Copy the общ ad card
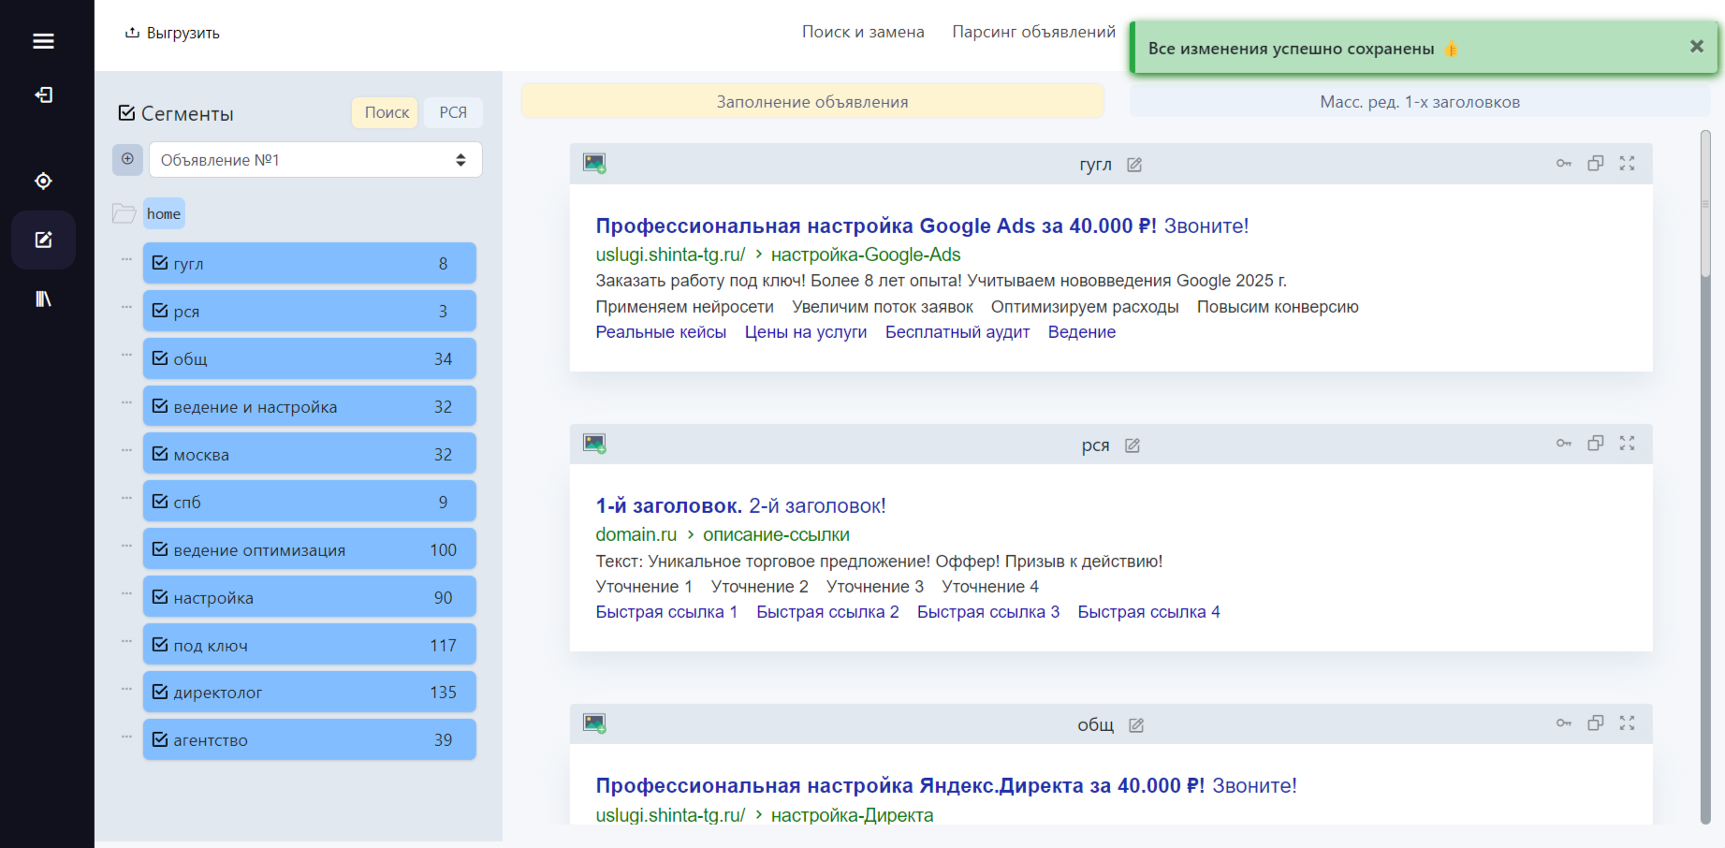The height and width of the screenshot is (848, 1725). tap(1596, 723)
